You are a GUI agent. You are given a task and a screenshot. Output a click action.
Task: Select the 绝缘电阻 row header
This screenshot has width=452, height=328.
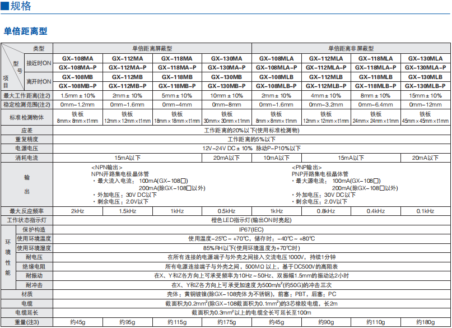34,266
